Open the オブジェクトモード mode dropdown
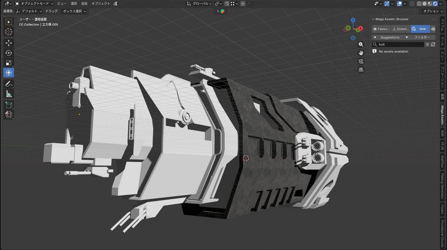 (34, 3)
